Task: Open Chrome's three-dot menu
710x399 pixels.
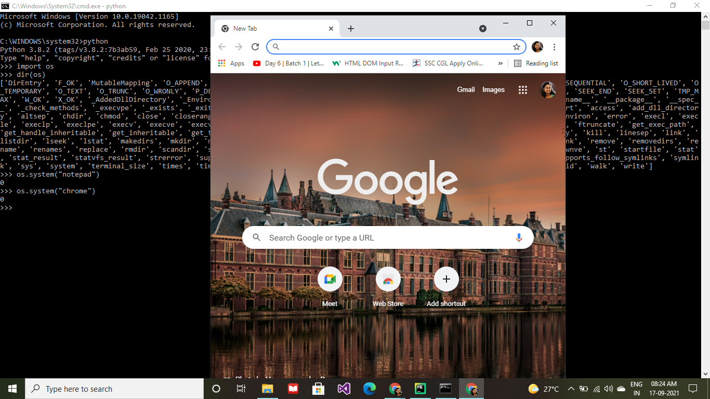Action: (555, 47)
